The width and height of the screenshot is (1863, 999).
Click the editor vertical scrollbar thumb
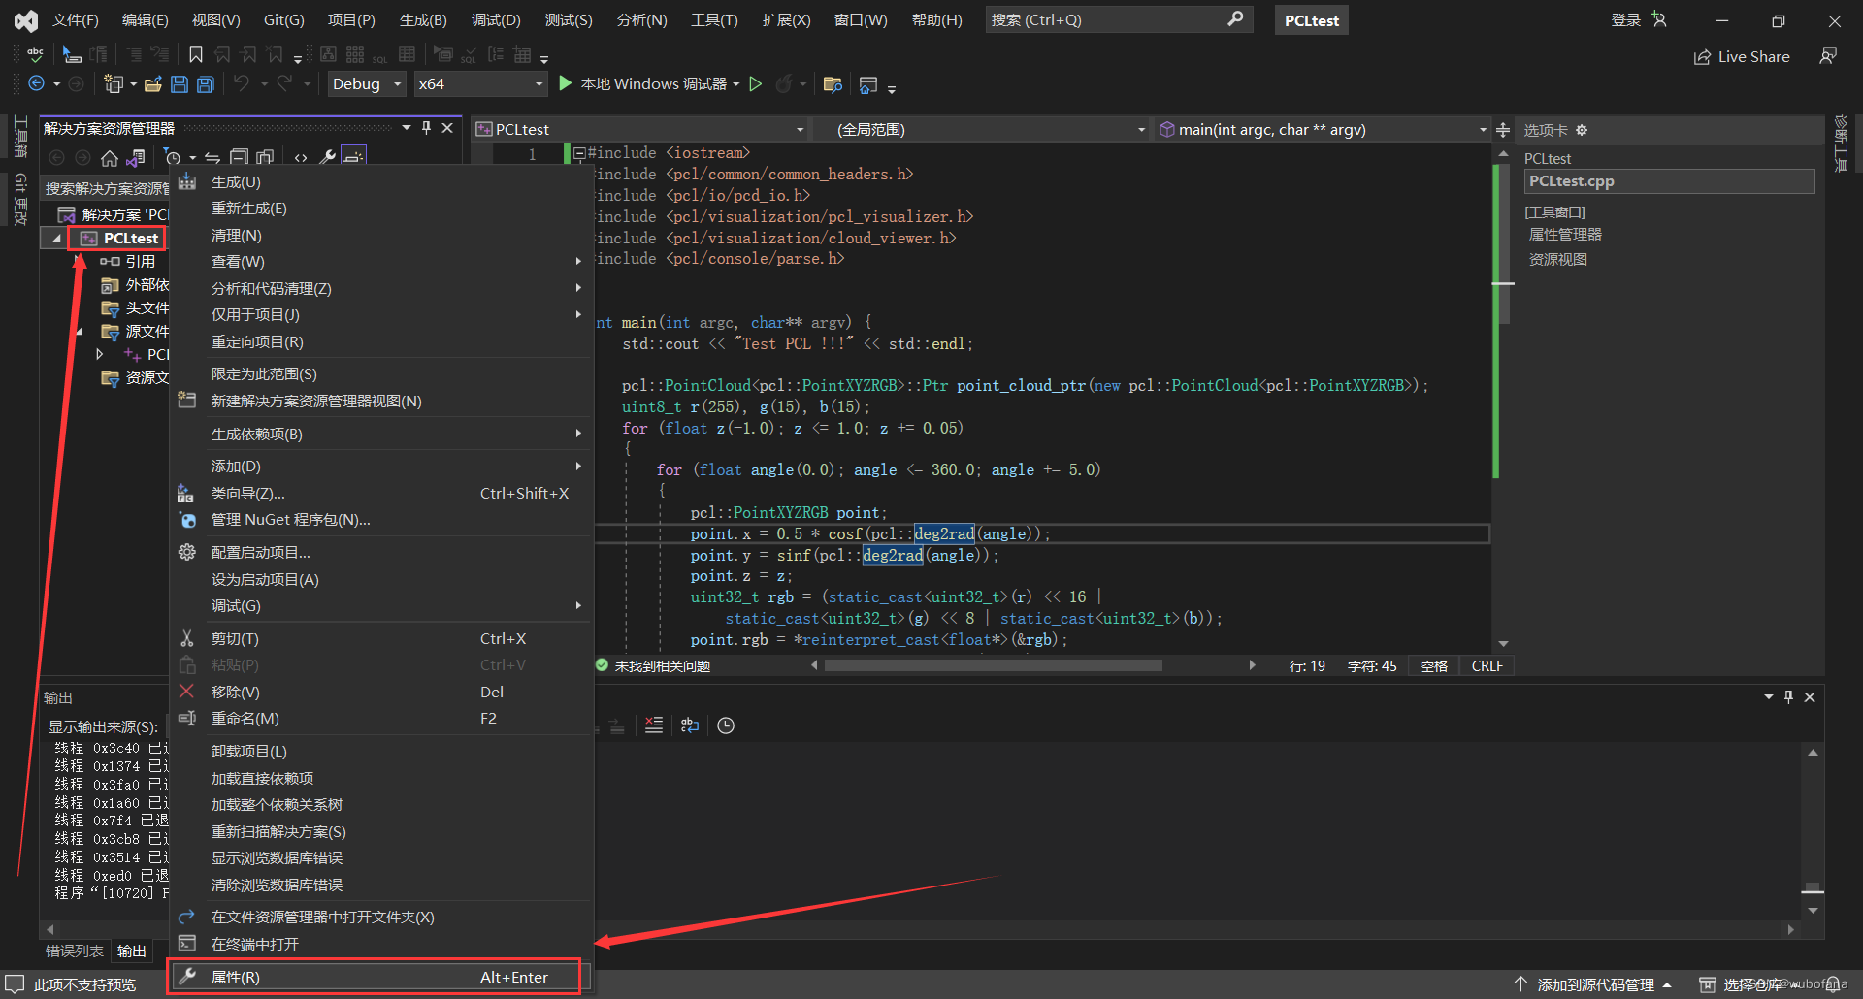[1503, 243]
